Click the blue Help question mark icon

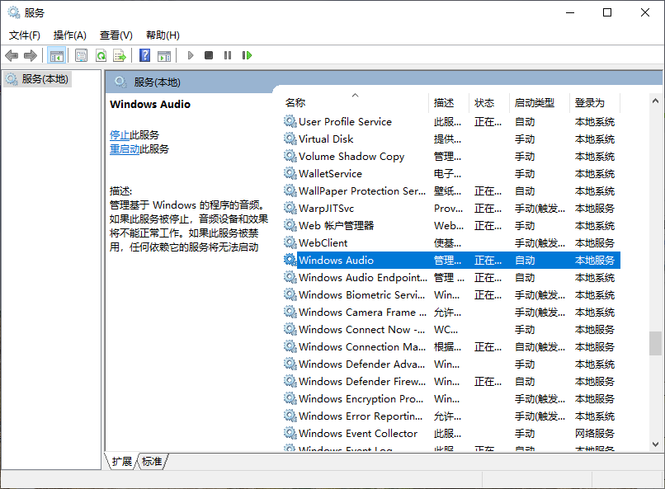pos(144,55)
